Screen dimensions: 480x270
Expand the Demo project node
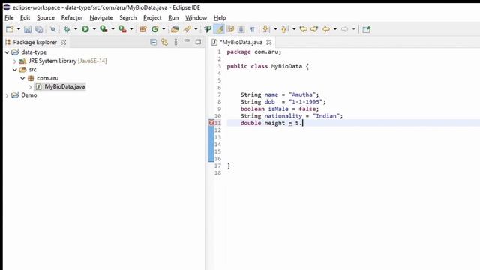[x=7, y=95]
